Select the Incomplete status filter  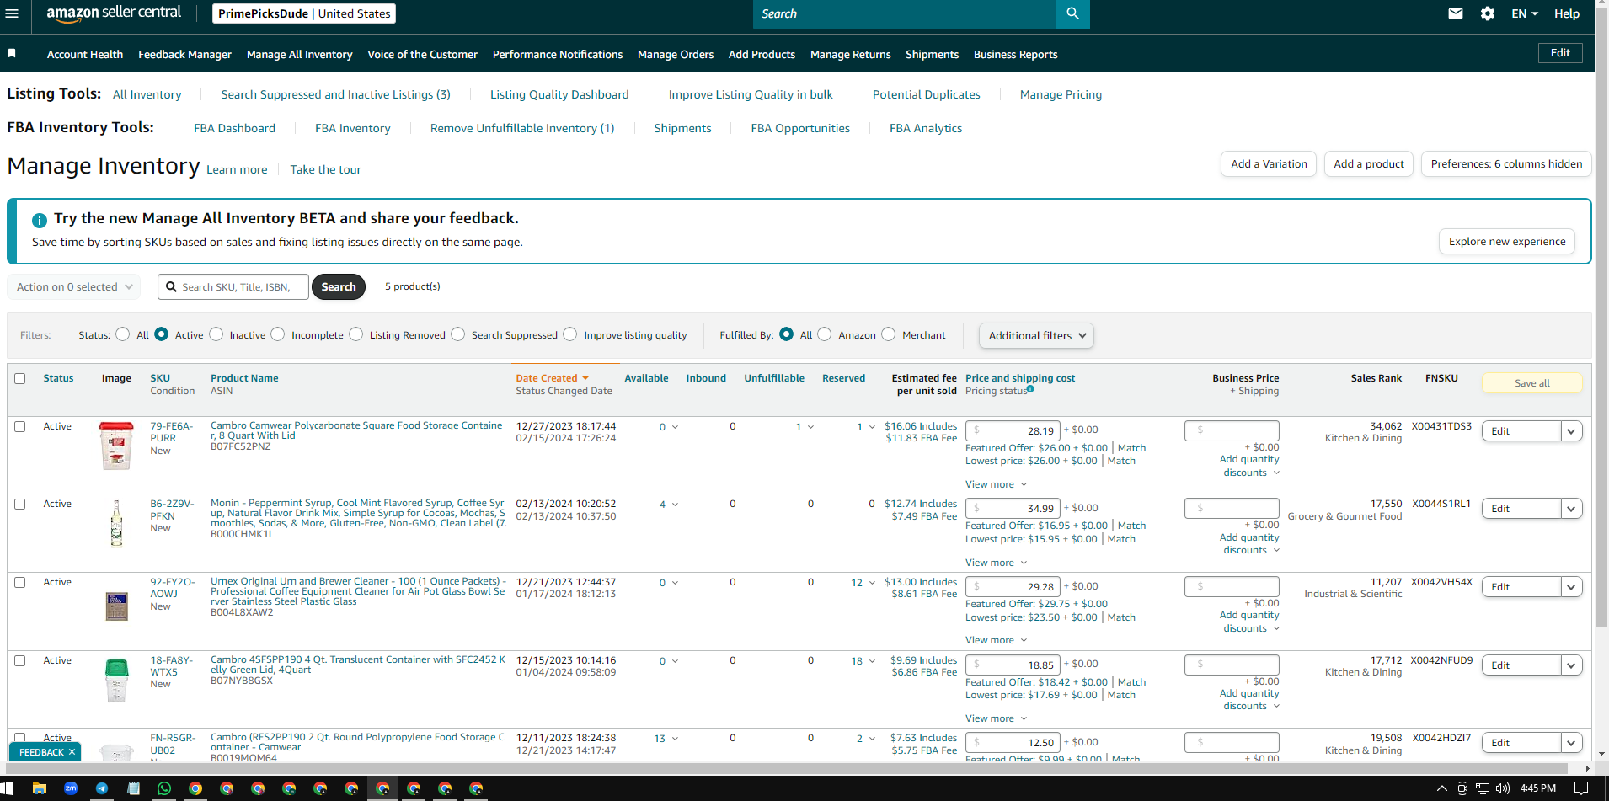(278, 334)
